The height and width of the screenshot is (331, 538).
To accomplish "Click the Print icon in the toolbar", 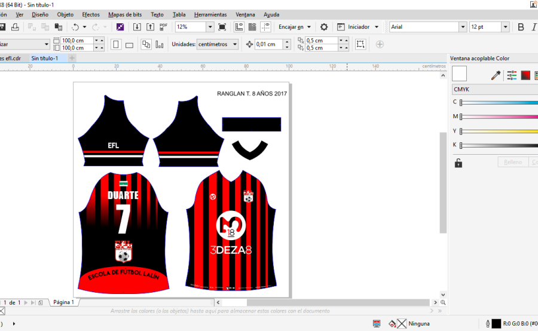I will tap(16, 27).
